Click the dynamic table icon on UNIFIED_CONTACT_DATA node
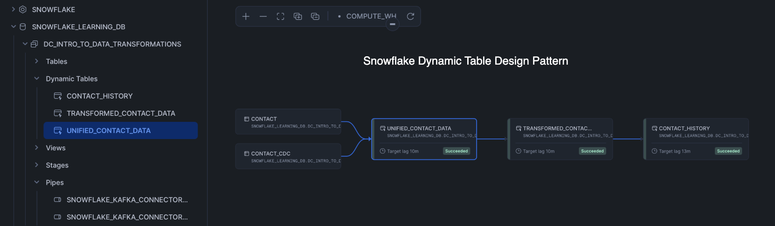The image size is (775, 226). pyautogui.click(x=383, y=128)
